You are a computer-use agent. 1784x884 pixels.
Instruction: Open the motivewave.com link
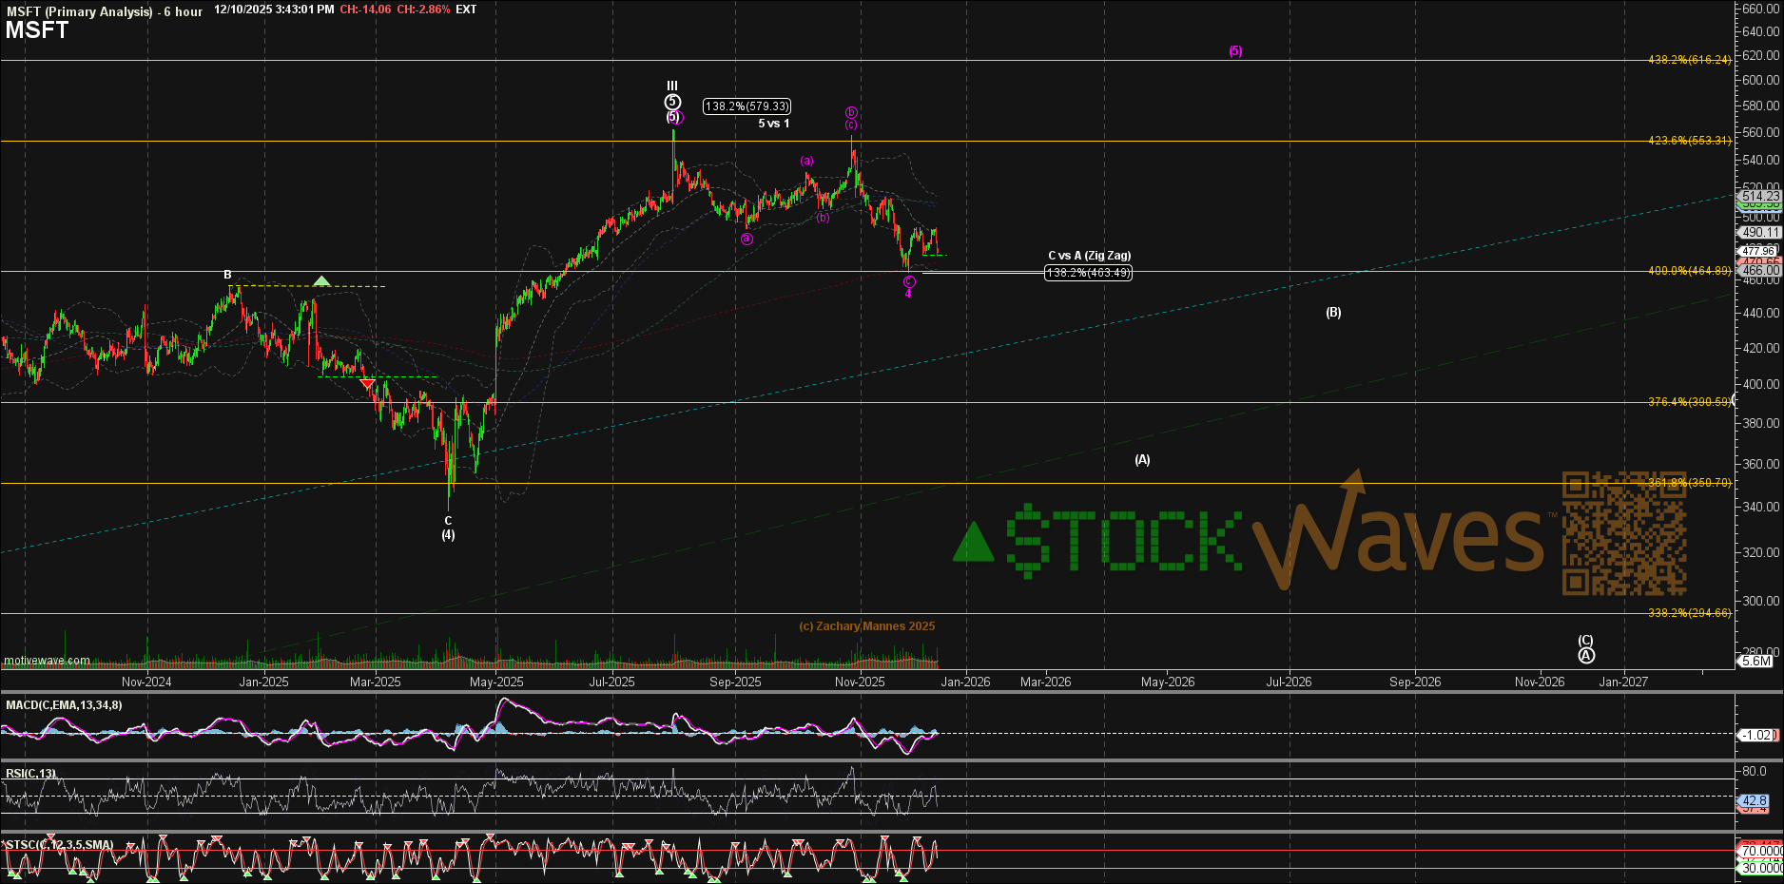click(46, 660)
